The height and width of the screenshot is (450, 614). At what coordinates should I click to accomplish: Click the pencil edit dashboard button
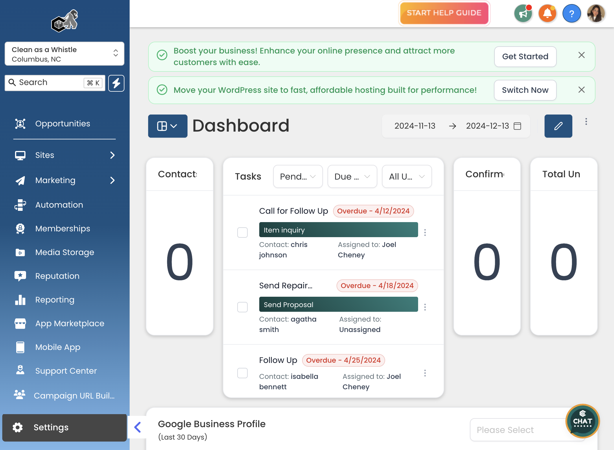[x=558, y=126]
